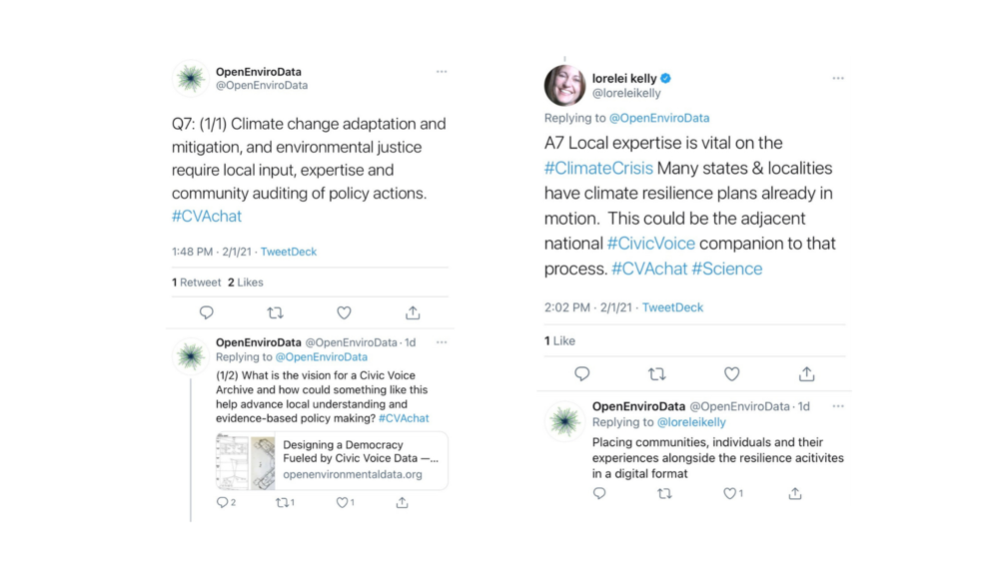This screenshot has width=999, height=562.
Task: Open the 'Designing a Democracy' link card
Action: pyautogui.click(x=332, y=461)
